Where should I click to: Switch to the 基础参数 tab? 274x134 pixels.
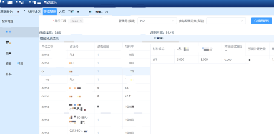click(x=7, y=12)
